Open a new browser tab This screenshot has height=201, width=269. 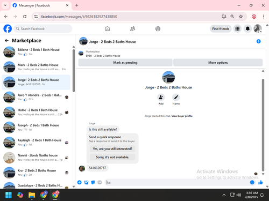77,5
